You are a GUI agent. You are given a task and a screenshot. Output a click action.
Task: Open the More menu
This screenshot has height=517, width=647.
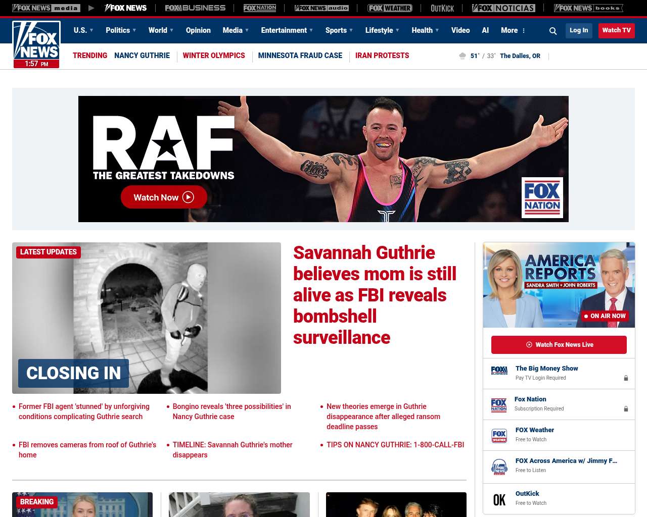click(x=513, y=30)
